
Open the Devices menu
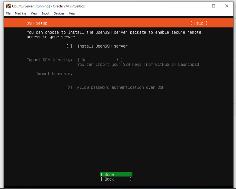tap(59, 13)
